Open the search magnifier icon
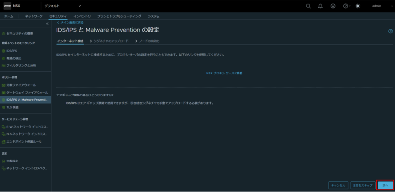This screenshot has height=192, width=395. click(x=308, y=6)
